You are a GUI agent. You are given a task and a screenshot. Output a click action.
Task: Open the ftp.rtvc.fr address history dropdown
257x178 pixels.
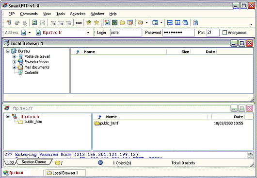tap(88, 33)
